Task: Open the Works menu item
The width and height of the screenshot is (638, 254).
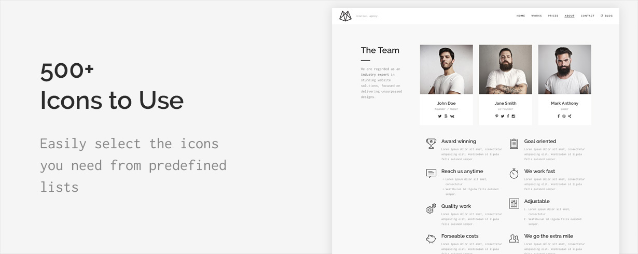Action: tap(536, 16)
